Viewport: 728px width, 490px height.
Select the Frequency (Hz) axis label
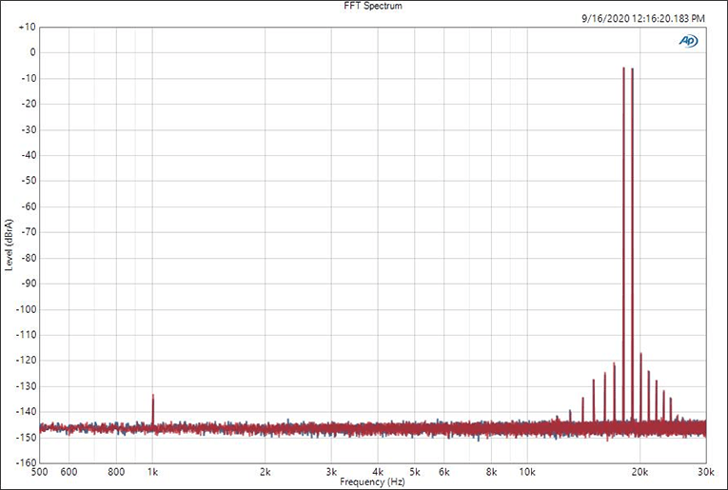tap(372, 482)
